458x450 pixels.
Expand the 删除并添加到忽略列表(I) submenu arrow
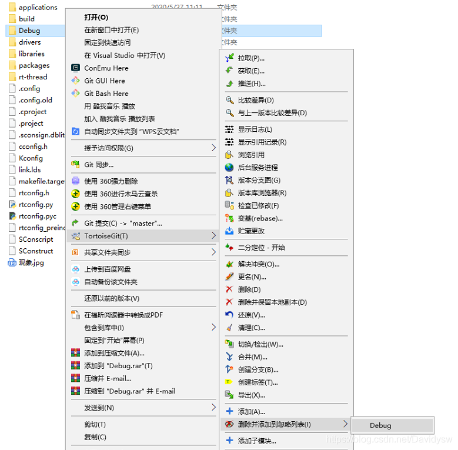345,424
